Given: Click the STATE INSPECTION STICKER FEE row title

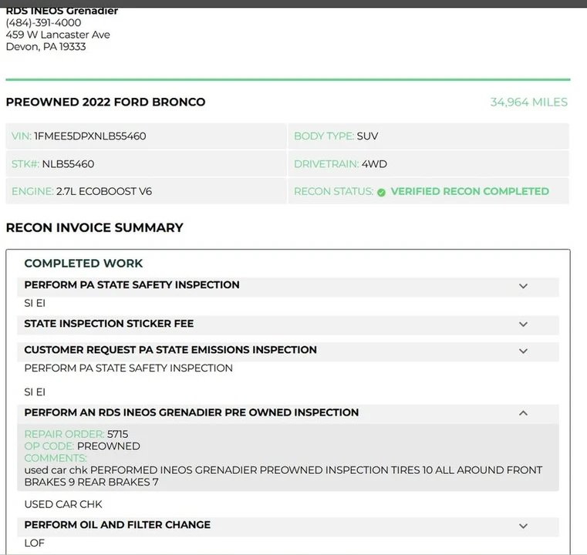Looking at the screenshot, I should [x=109, y=324].
